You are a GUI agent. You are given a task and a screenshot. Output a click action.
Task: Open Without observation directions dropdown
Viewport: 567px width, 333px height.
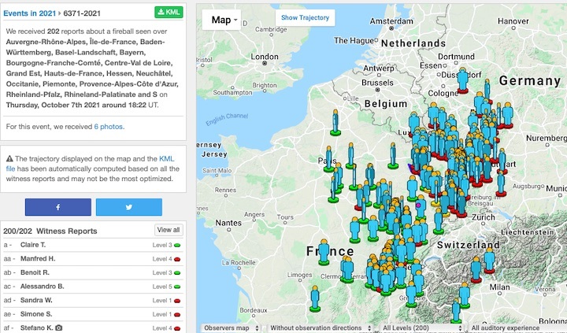click(319, 328)
